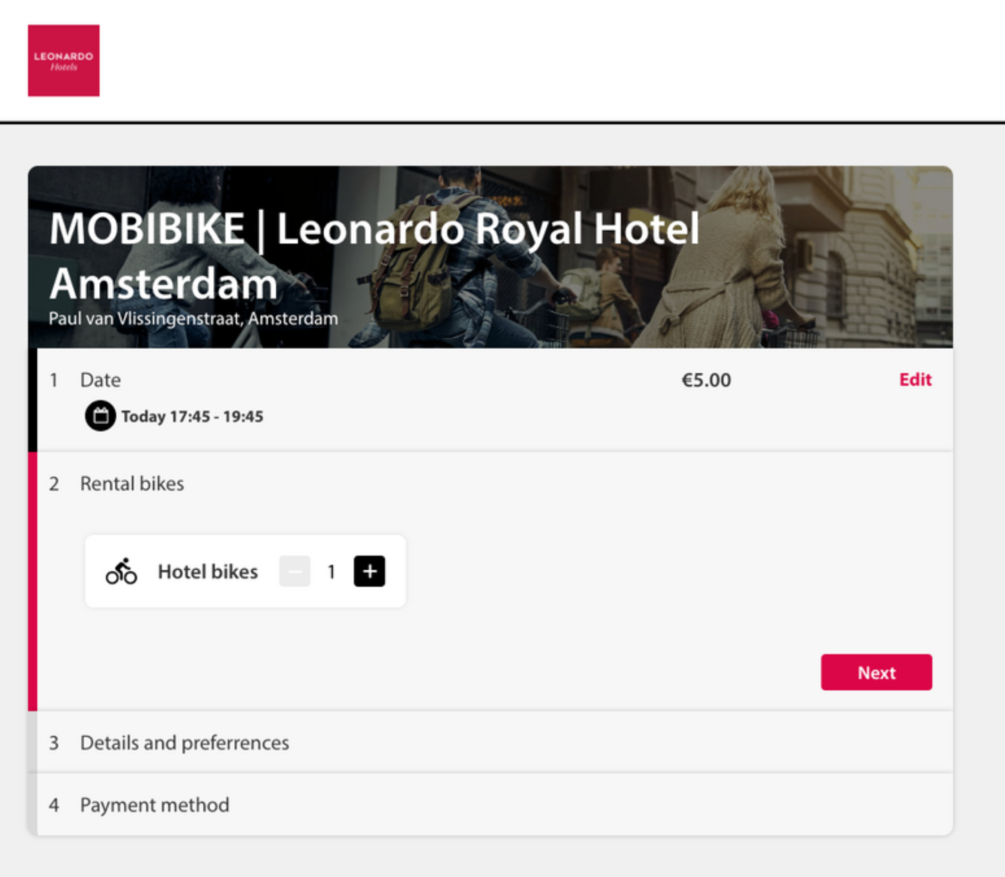
Task: Collapse the Rental bikes section
Action: pos(132,484)
